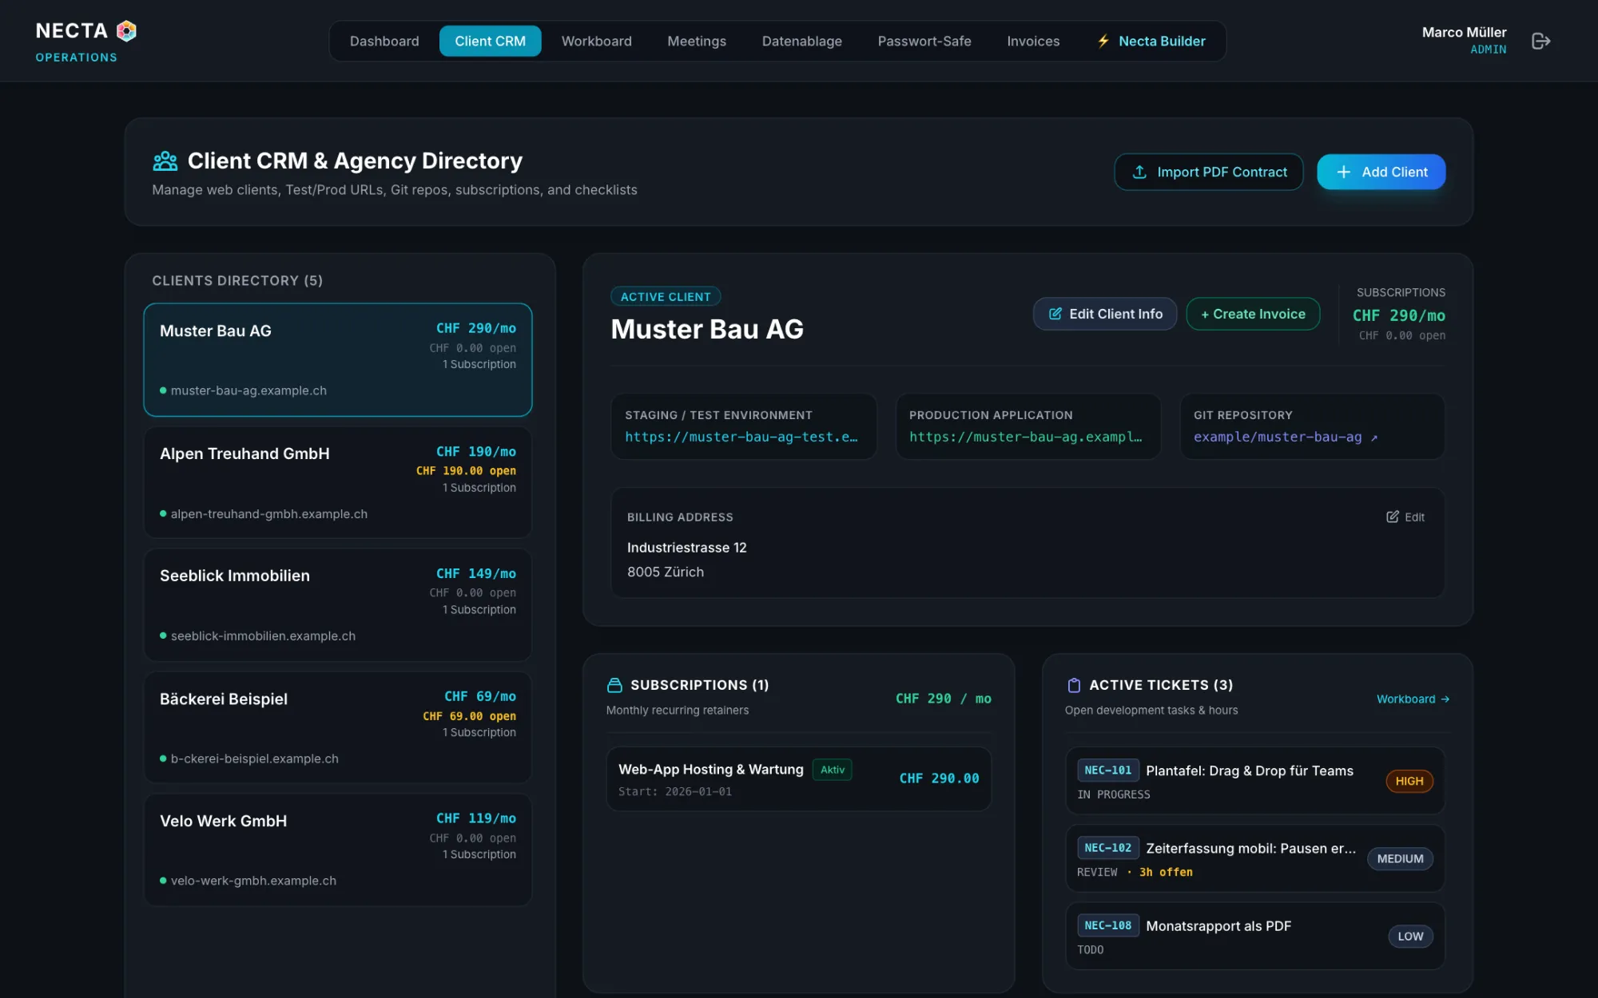Select the Muster Bau AG client card
This screenshot has height=998, width=1598.
point(337,359)
